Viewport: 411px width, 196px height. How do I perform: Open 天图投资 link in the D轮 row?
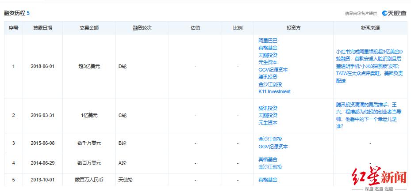[x=268, y=55]
